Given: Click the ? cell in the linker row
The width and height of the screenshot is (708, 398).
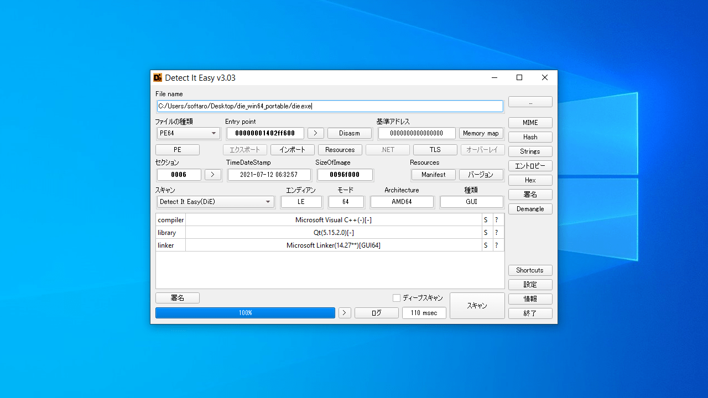Looking at the screenshot, I should point(498,245).
